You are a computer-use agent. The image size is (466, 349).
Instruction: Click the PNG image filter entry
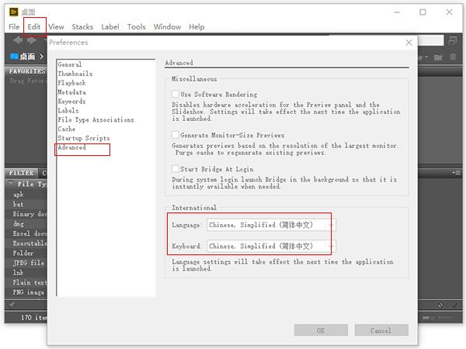click(x=29, y=292)
